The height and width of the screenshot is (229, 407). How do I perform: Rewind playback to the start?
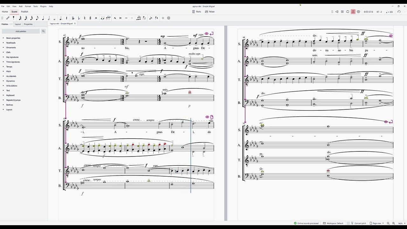[x=337, y=12]
